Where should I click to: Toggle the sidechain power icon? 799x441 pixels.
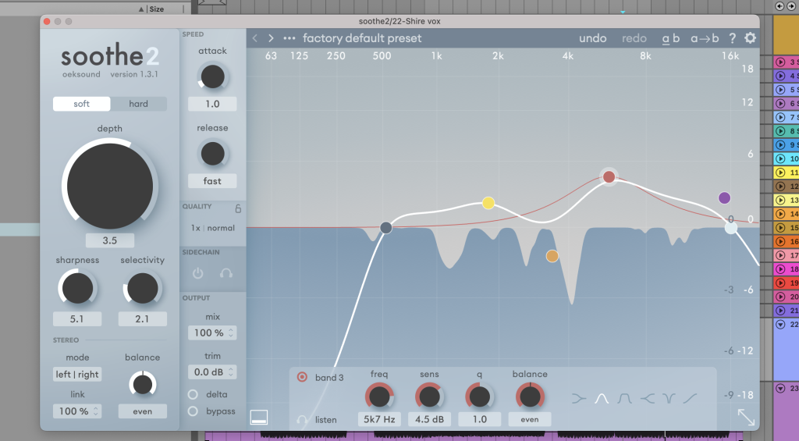(x=197, y=273)
